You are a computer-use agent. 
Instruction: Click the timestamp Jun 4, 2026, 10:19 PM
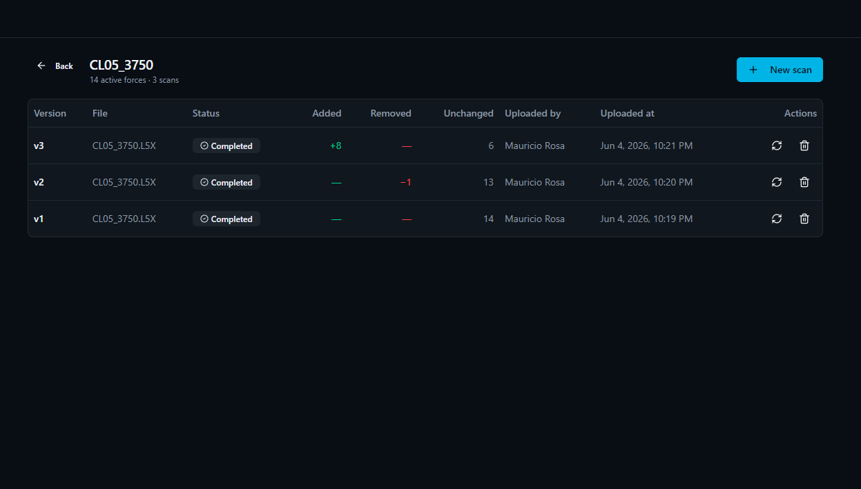(646, 219)
